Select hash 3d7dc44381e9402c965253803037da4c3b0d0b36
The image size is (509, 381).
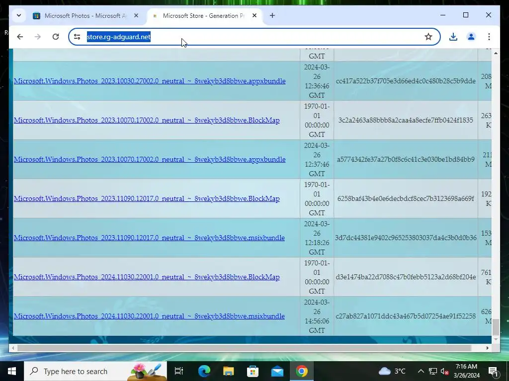pos(406,238)
